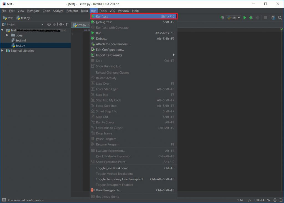Click the Stop button on the main toolbar

coord(265,17)
